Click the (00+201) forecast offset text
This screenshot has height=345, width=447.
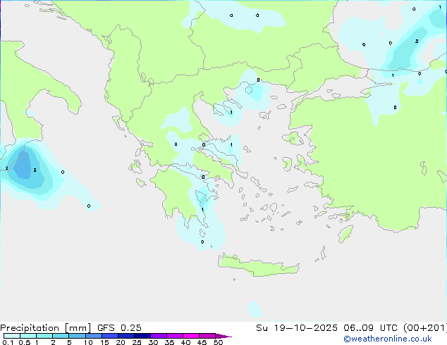point(425,328)
